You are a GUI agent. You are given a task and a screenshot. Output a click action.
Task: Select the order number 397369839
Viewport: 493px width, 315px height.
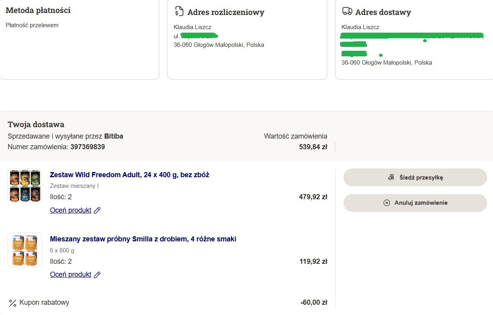(87, 147)
